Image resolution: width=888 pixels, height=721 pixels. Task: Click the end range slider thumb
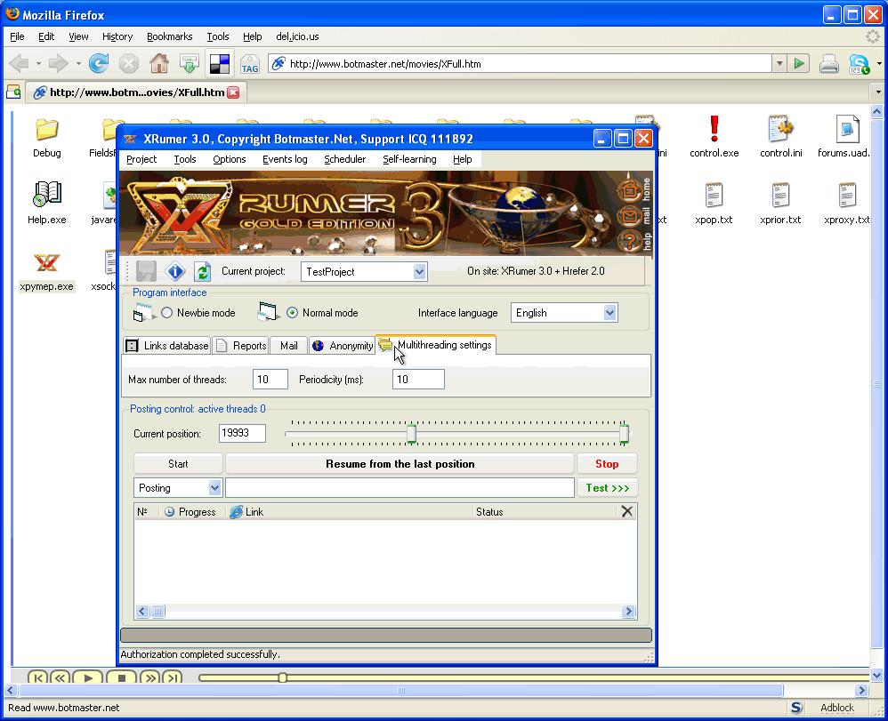624,434
